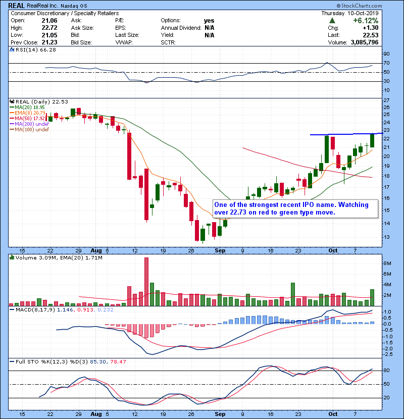Click the tallest red volume bar in August

(146, 282)
